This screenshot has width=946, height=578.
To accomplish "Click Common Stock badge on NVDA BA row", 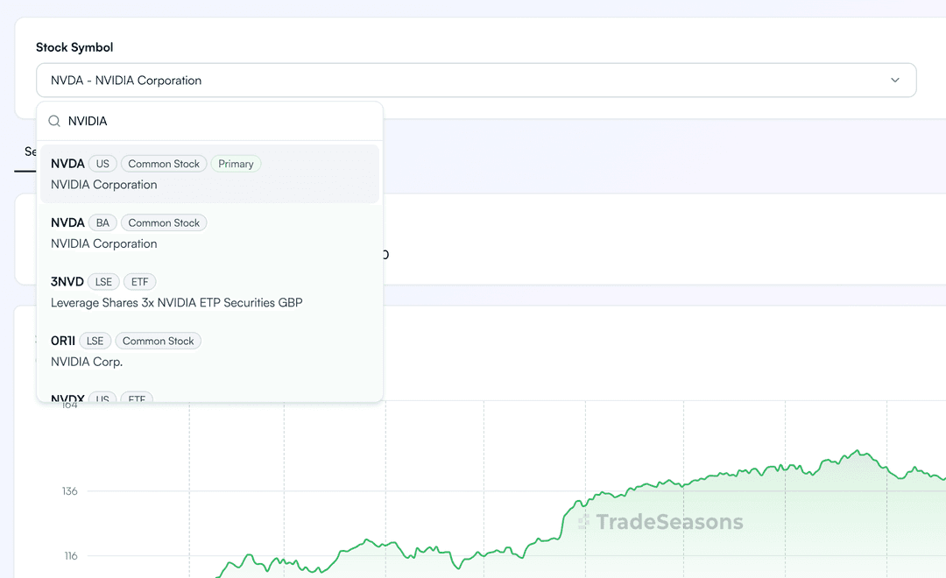I will [164, 223].
